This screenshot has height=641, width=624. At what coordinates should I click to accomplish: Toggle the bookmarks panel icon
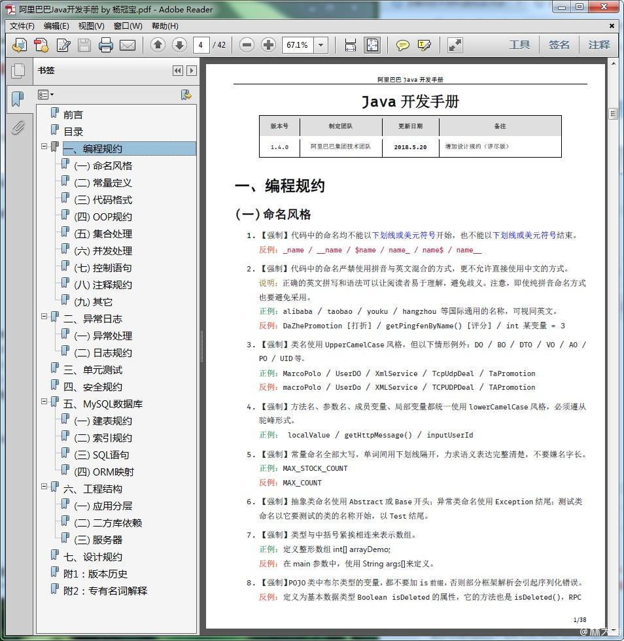(x=18, y=99)
